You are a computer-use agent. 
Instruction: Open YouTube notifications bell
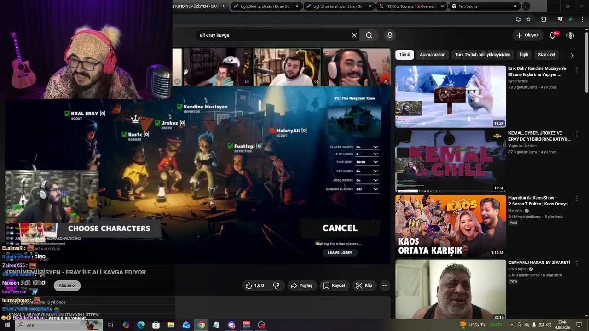(x=553, y=35)
